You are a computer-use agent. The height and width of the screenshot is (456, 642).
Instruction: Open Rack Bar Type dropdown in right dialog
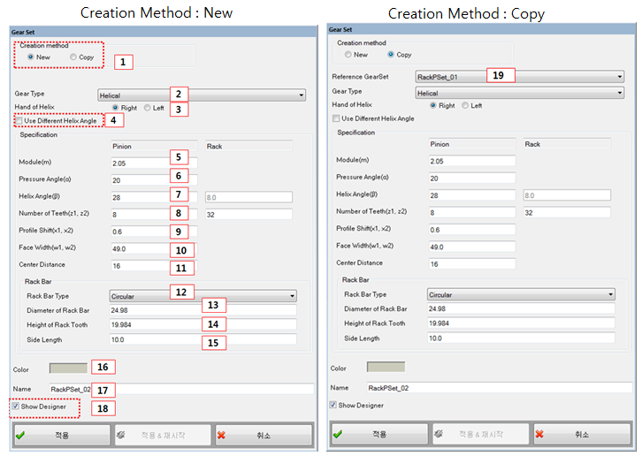[521, 294]
